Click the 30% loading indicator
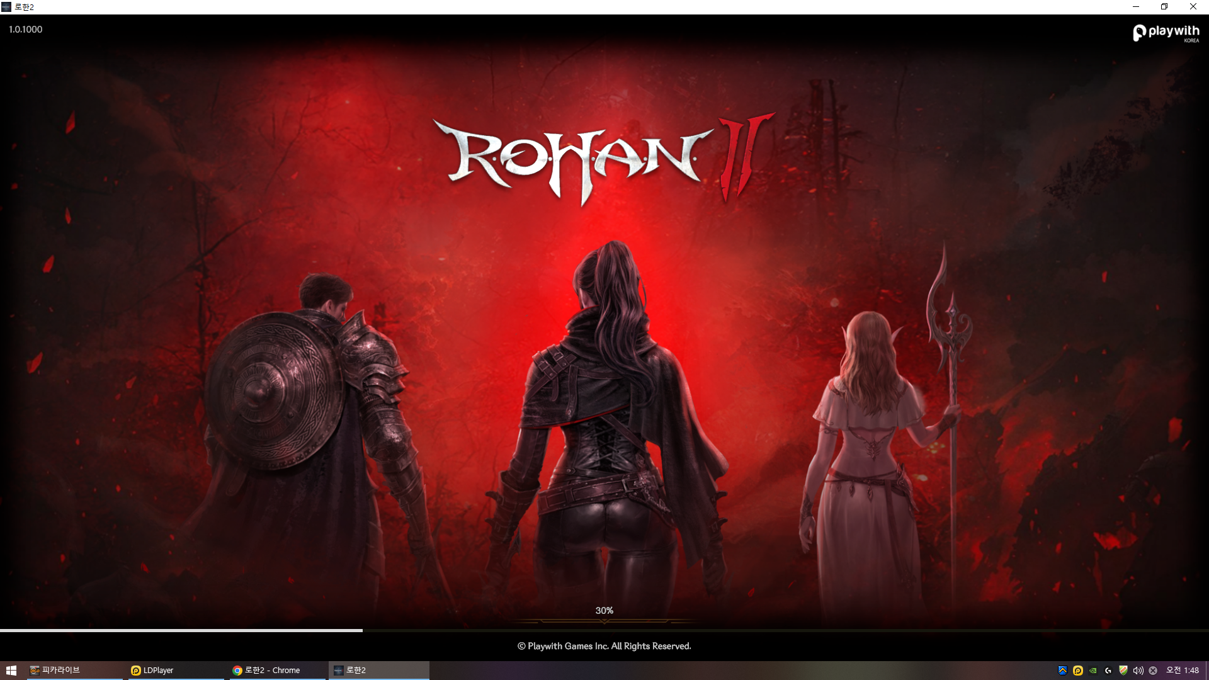Screen dimensions: 1209x680 point(604,611)
